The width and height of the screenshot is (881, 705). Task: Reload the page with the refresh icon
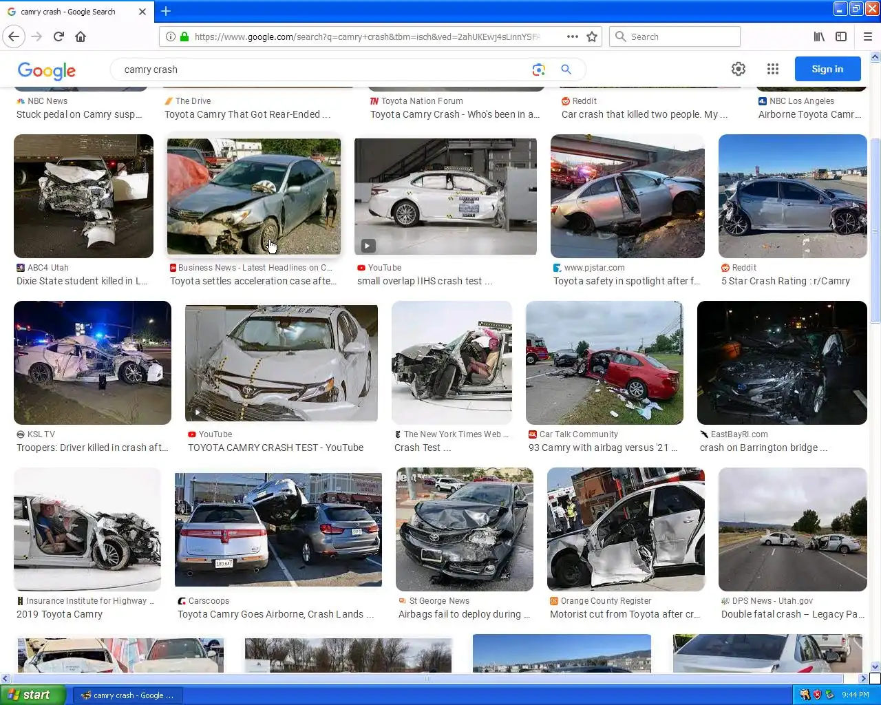(x=59, y=36)
